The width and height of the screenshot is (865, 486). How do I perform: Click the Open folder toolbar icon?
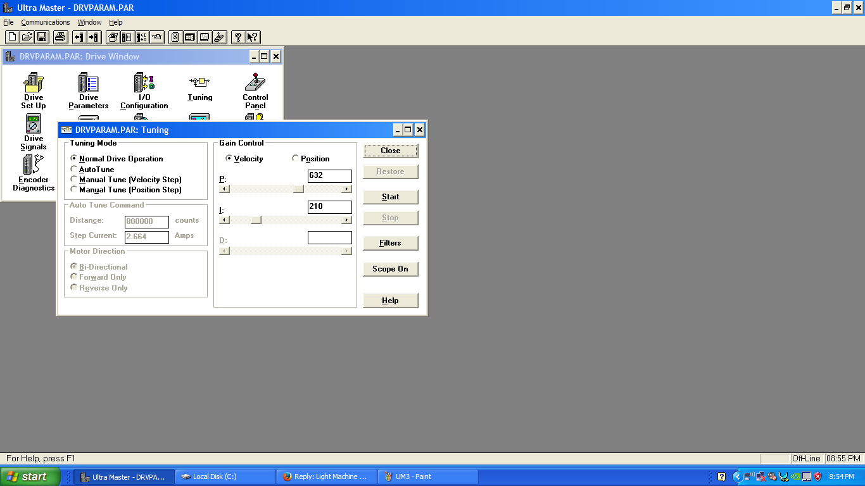27,37
